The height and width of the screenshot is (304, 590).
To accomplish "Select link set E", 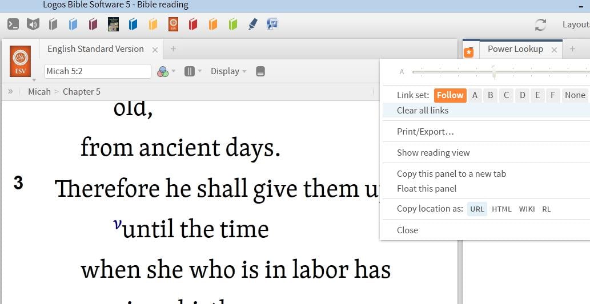I will tap(537, 95).
